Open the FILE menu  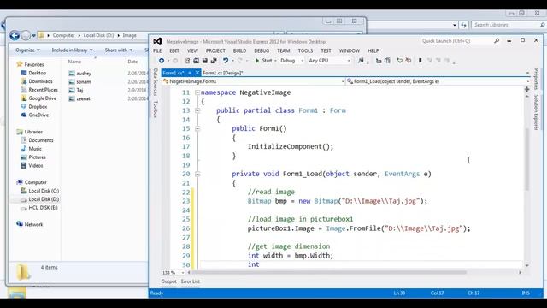point(157,50)
